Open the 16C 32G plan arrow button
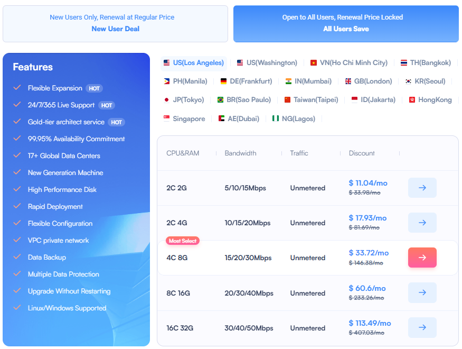 coord(422,327)
